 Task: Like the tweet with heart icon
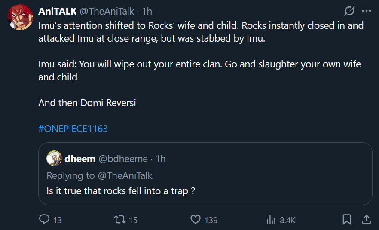click(196, 220)
